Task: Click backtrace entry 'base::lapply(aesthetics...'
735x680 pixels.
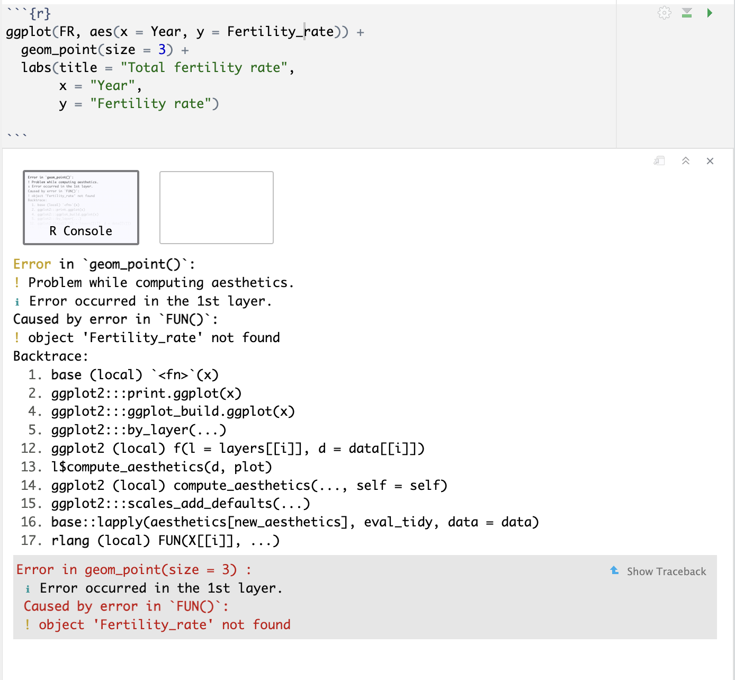Action: [295, 522]
